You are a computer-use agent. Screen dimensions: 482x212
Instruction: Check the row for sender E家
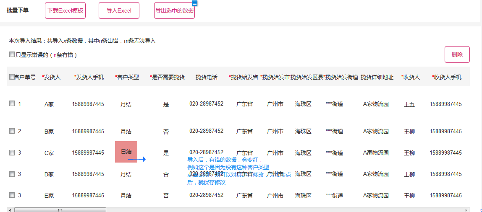point(12,195)
